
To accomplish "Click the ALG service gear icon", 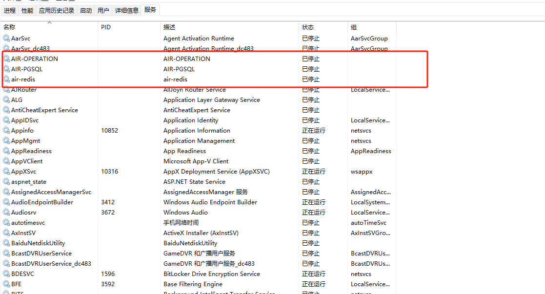I will coord(7,99).
